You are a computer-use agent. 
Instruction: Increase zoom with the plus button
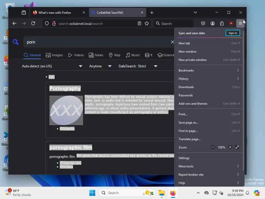pos(230,147)
